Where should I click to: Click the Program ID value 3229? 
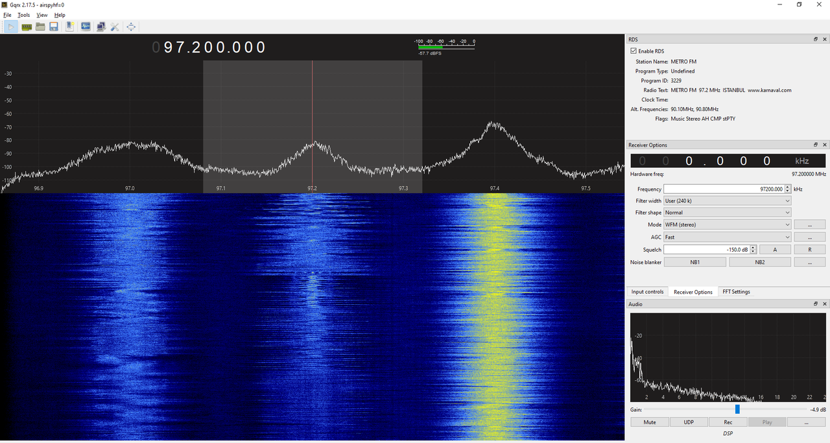click(676, 80)
